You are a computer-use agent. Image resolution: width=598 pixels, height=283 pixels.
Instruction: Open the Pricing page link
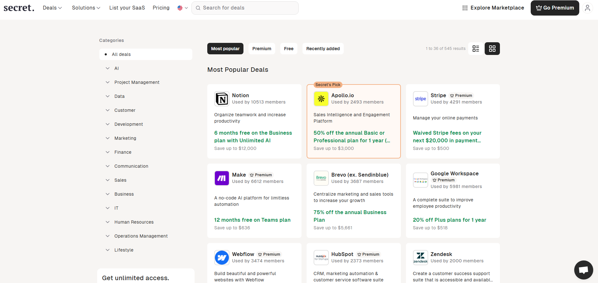[x=161, y=8]
